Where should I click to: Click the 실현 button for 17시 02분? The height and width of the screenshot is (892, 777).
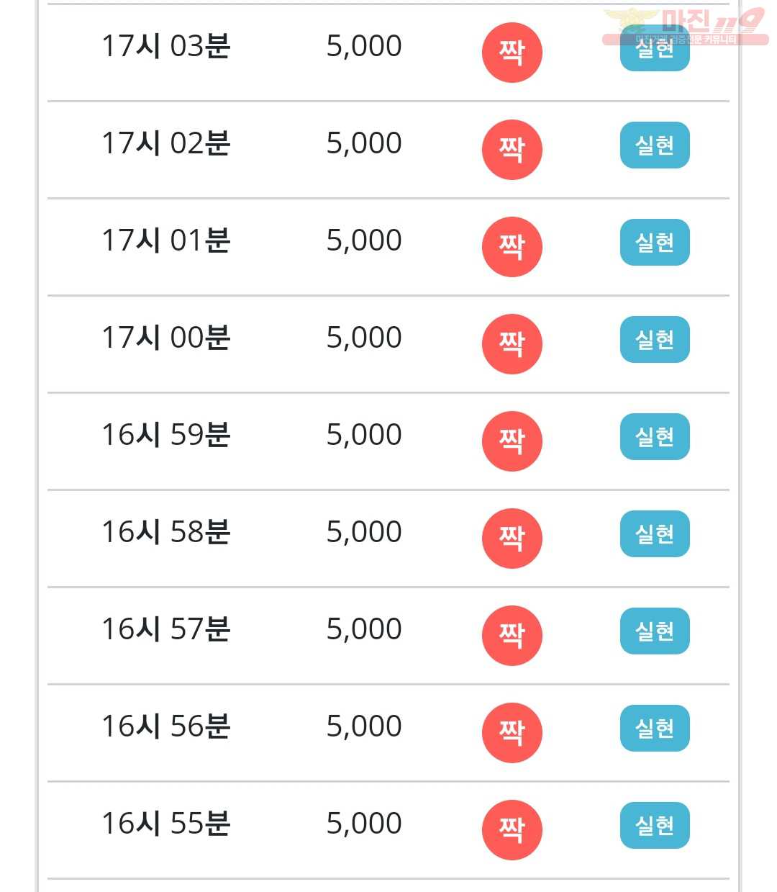655,145
